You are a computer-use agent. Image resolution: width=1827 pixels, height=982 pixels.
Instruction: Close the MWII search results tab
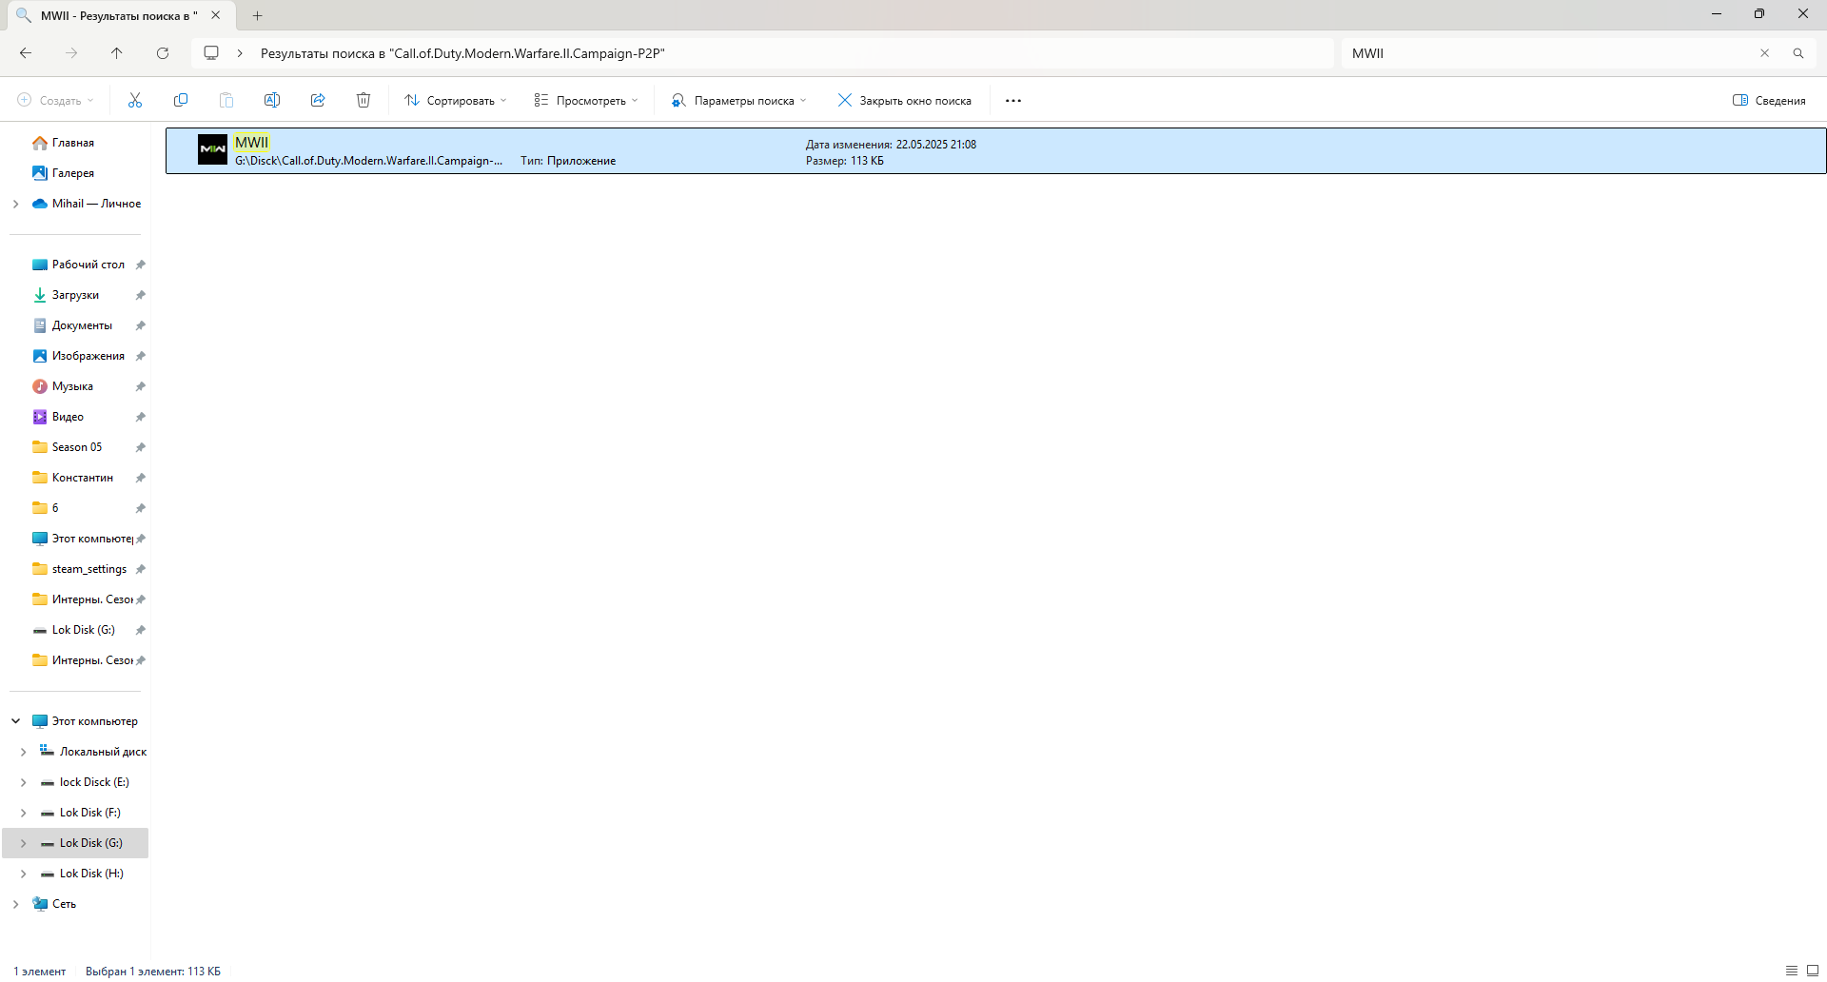click(x=216, y=15)
